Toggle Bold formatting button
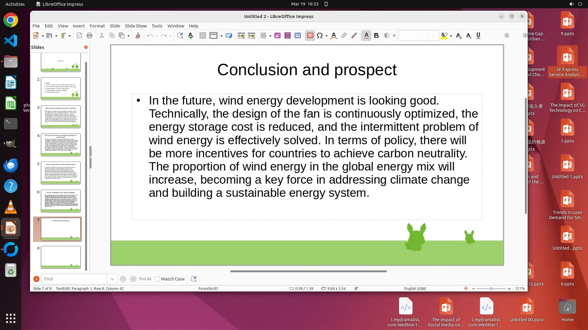Viewport: 588px width, 330px height. [376, 36]
